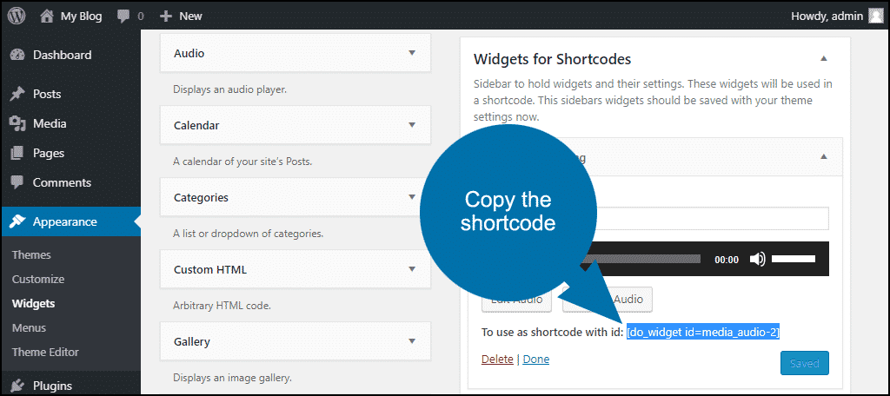Open the admin avatar icon
Viewport: 890px width, 396px height.
[876, 16]
